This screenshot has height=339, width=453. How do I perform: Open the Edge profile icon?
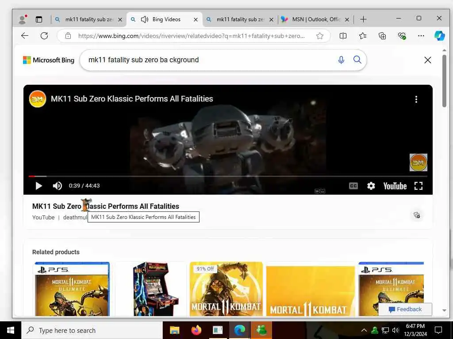[23, 19]
